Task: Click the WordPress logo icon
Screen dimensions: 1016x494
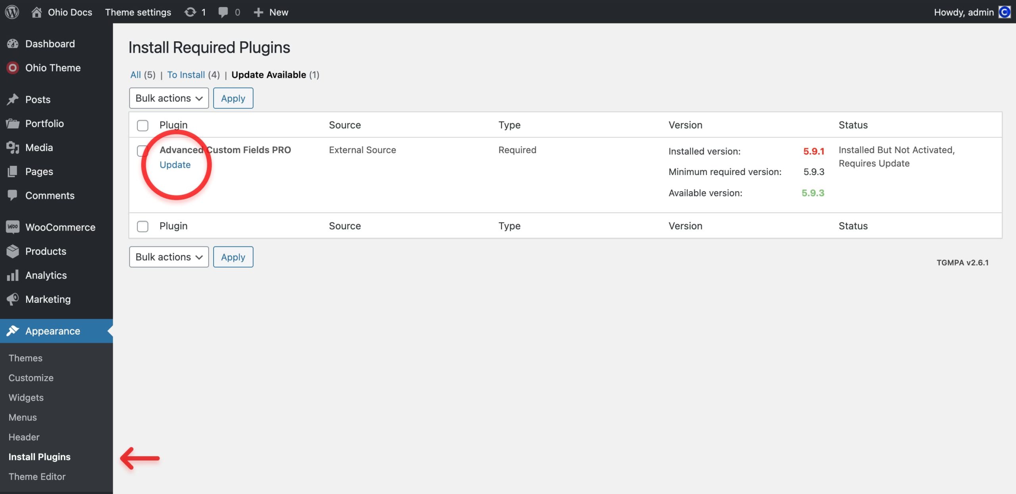Action: pos(12,12)
